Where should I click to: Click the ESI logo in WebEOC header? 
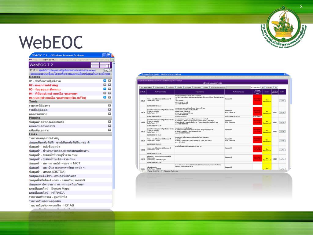click(100, 65)
